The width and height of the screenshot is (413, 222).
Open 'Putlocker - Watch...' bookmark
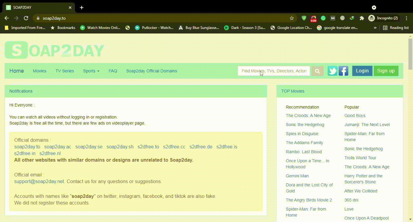154,28
